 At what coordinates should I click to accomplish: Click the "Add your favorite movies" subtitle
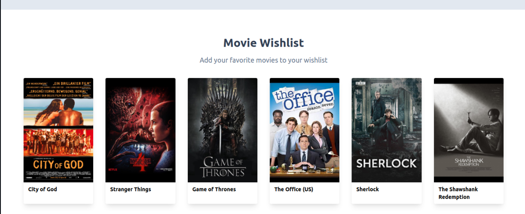coord(263,60)
